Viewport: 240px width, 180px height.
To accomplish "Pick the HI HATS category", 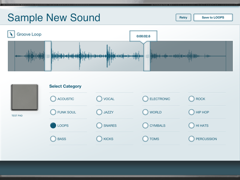I will [x=191, y=126].
